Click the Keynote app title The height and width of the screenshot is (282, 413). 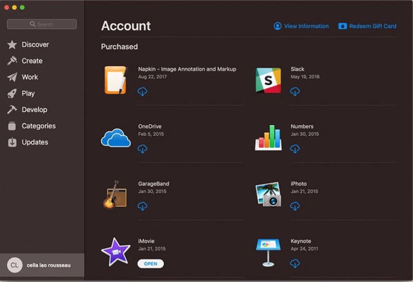300,241
